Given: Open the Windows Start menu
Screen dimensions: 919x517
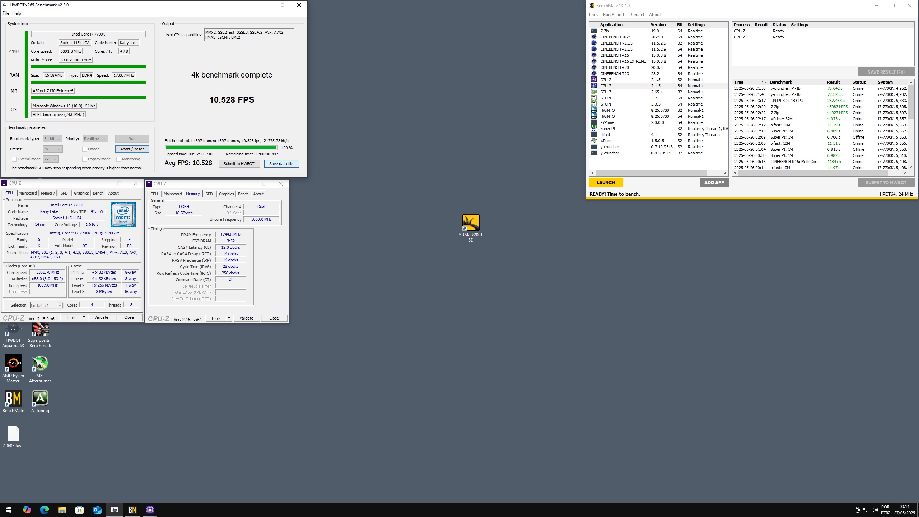Looking at the screenshot, I should click(9, 510).
